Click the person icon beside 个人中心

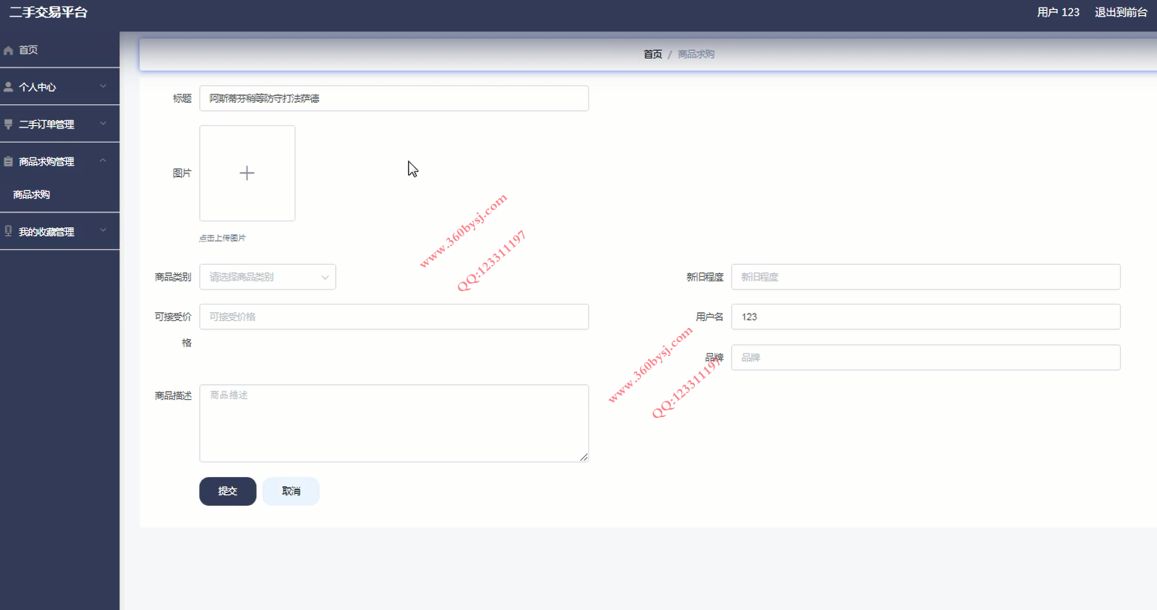coord(8,87)
